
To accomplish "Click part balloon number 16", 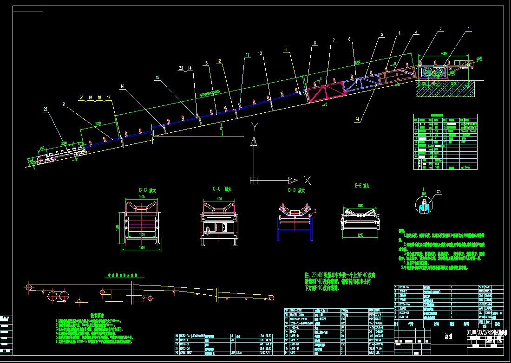I will [122, 86].
